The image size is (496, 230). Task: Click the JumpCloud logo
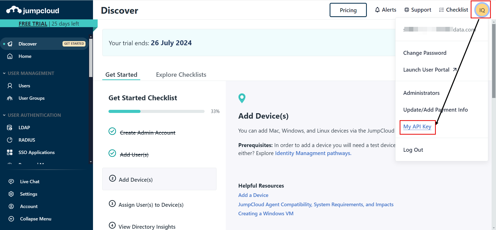coord(33,10)
